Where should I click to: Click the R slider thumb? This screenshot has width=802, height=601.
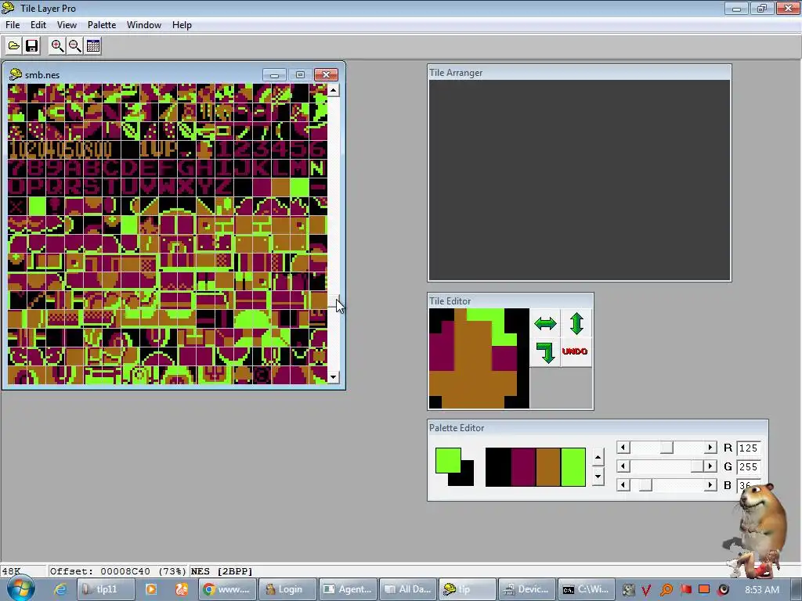coord(667,448)
